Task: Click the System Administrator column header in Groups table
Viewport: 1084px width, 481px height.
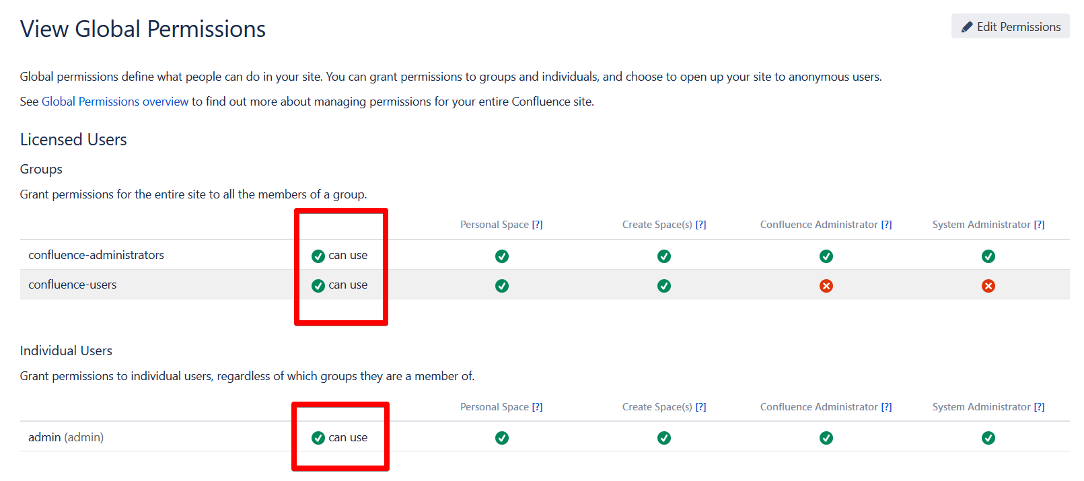Action: (982, 225)
